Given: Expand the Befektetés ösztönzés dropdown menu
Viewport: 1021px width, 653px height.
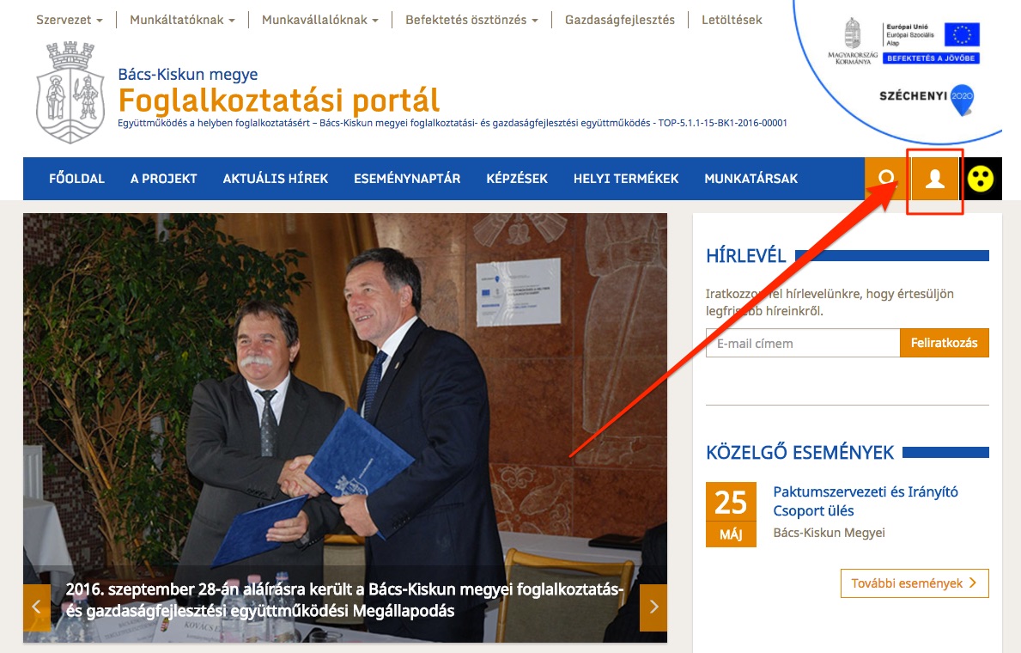Looking at the screenshot, I should coord(471,21).
